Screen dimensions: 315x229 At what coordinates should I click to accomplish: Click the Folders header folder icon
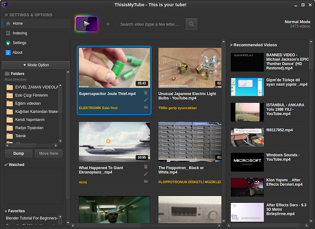pyautogui.click(x=7, y=73)
